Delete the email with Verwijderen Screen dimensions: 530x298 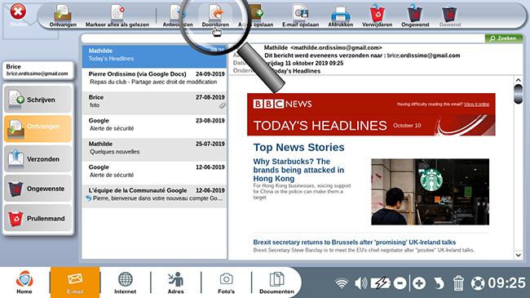(377, 16)
